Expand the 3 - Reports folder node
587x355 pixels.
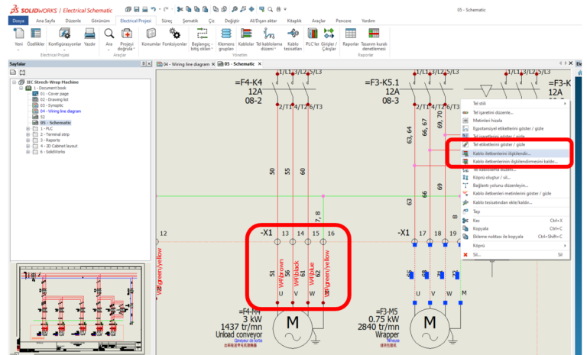point(28,140)
